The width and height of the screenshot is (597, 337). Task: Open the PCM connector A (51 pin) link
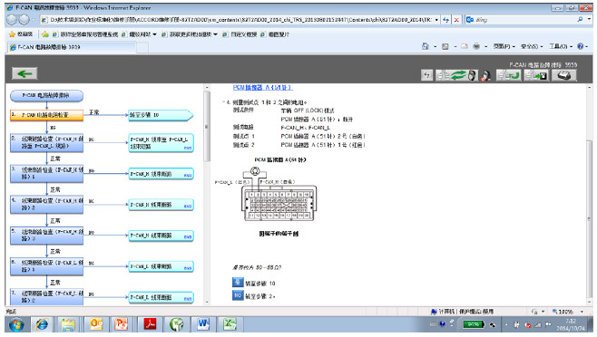(x=262, y=88)
